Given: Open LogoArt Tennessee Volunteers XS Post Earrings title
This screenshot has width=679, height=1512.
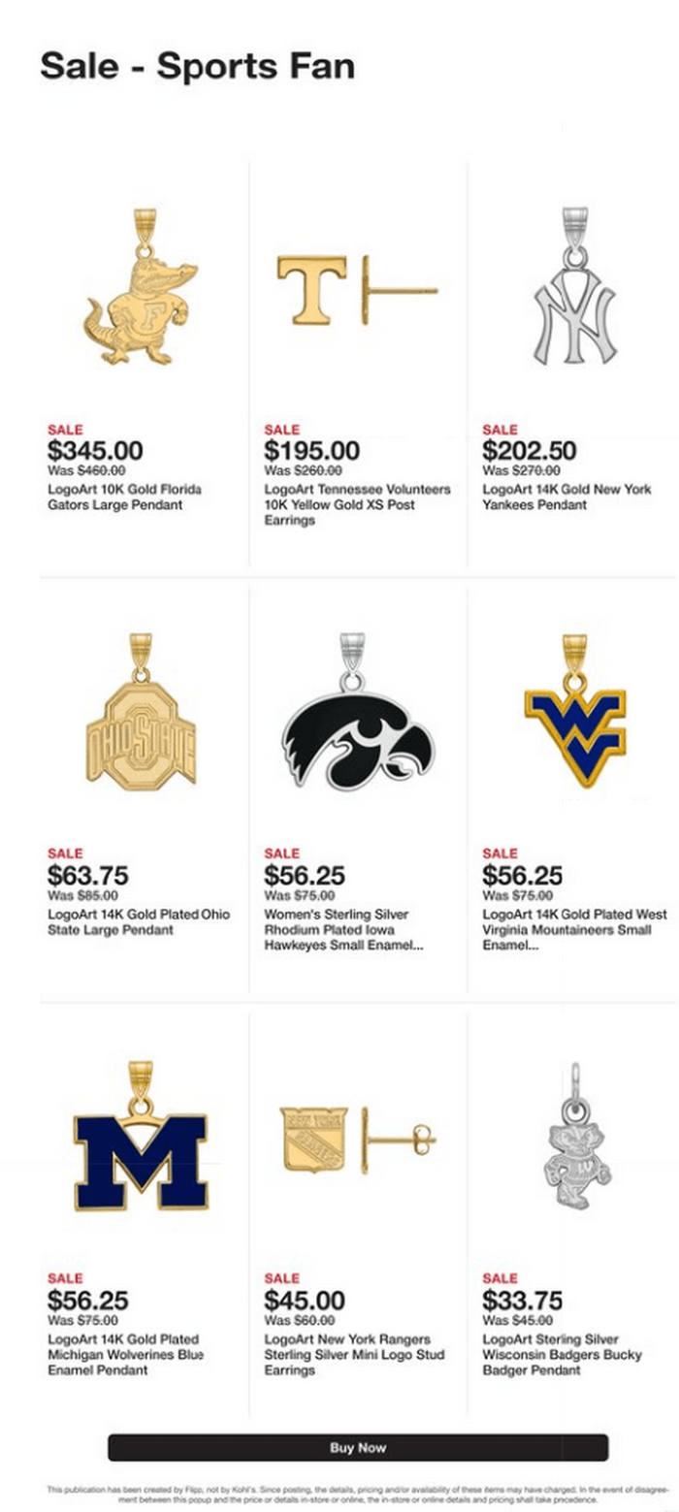Looking at the screenshot, I should 357,505.
